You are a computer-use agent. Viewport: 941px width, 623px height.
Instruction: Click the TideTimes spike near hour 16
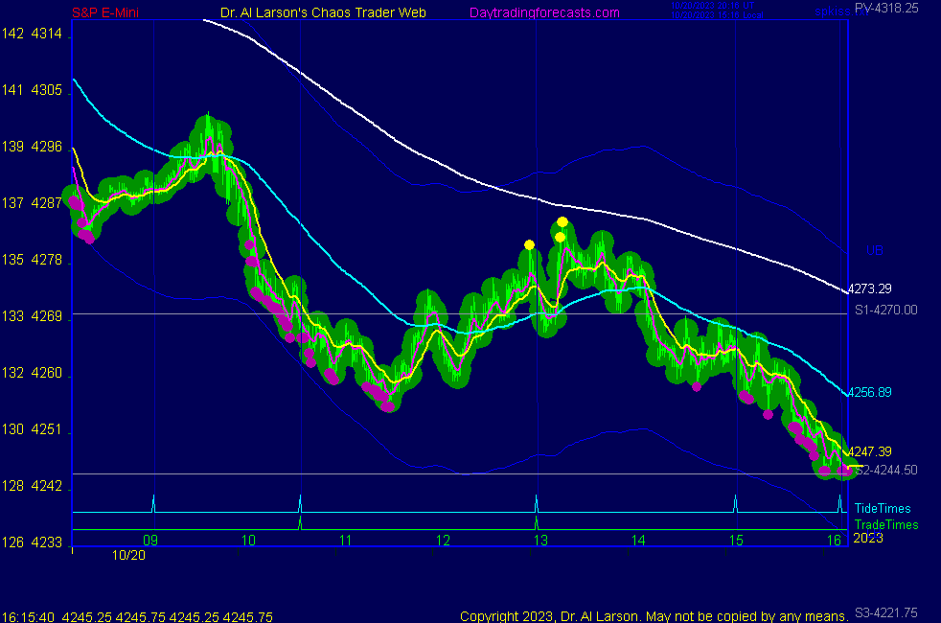[839, 503]
